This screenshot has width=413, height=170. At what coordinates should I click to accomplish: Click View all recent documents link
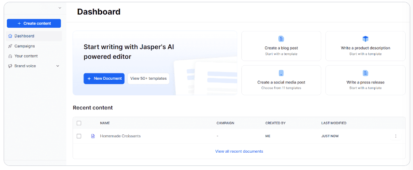pyautogui.click(x=239, y=151)
